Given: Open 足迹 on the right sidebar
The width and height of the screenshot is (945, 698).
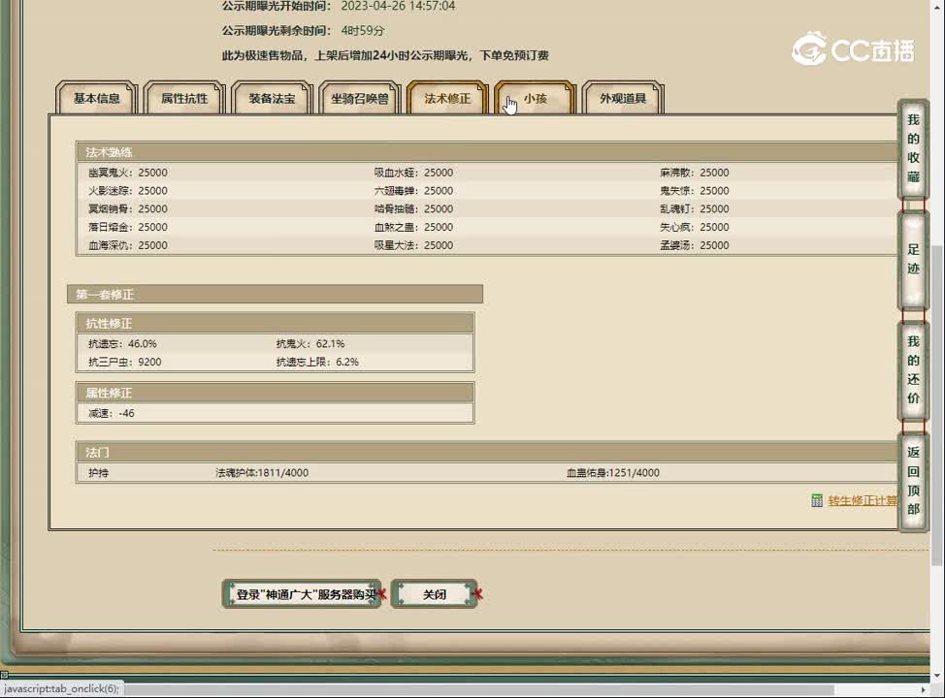Looking at the screenshot, I should point(912,262).
